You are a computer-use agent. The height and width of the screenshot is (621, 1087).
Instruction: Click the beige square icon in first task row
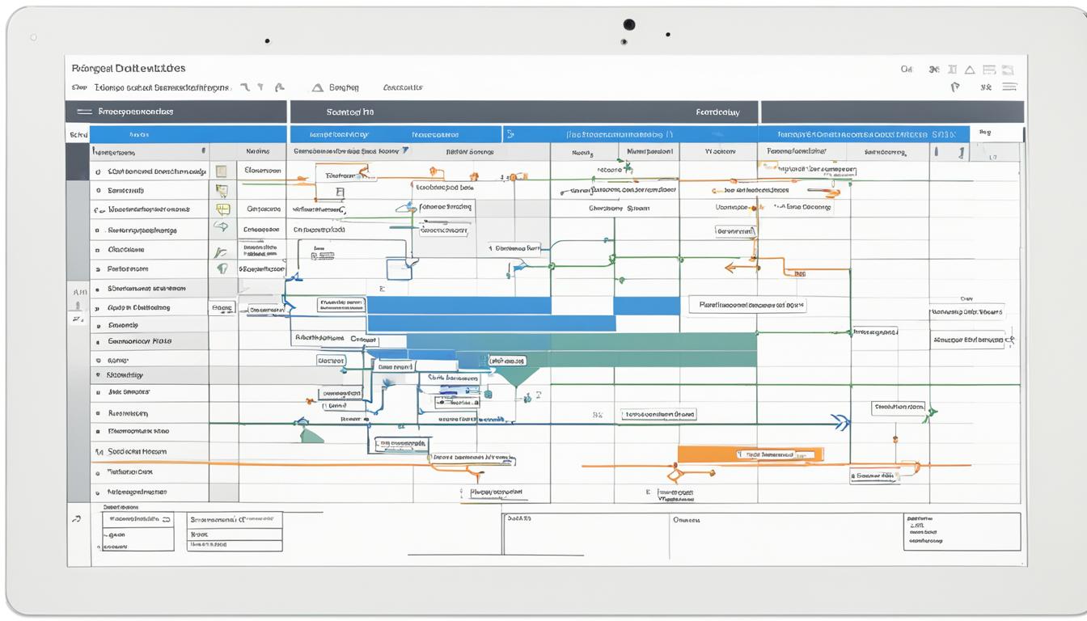coord(222,171)
